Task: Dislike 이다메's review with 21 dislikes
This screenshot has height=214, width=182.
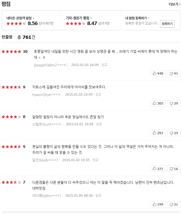Action: click(x=174, y=204)
